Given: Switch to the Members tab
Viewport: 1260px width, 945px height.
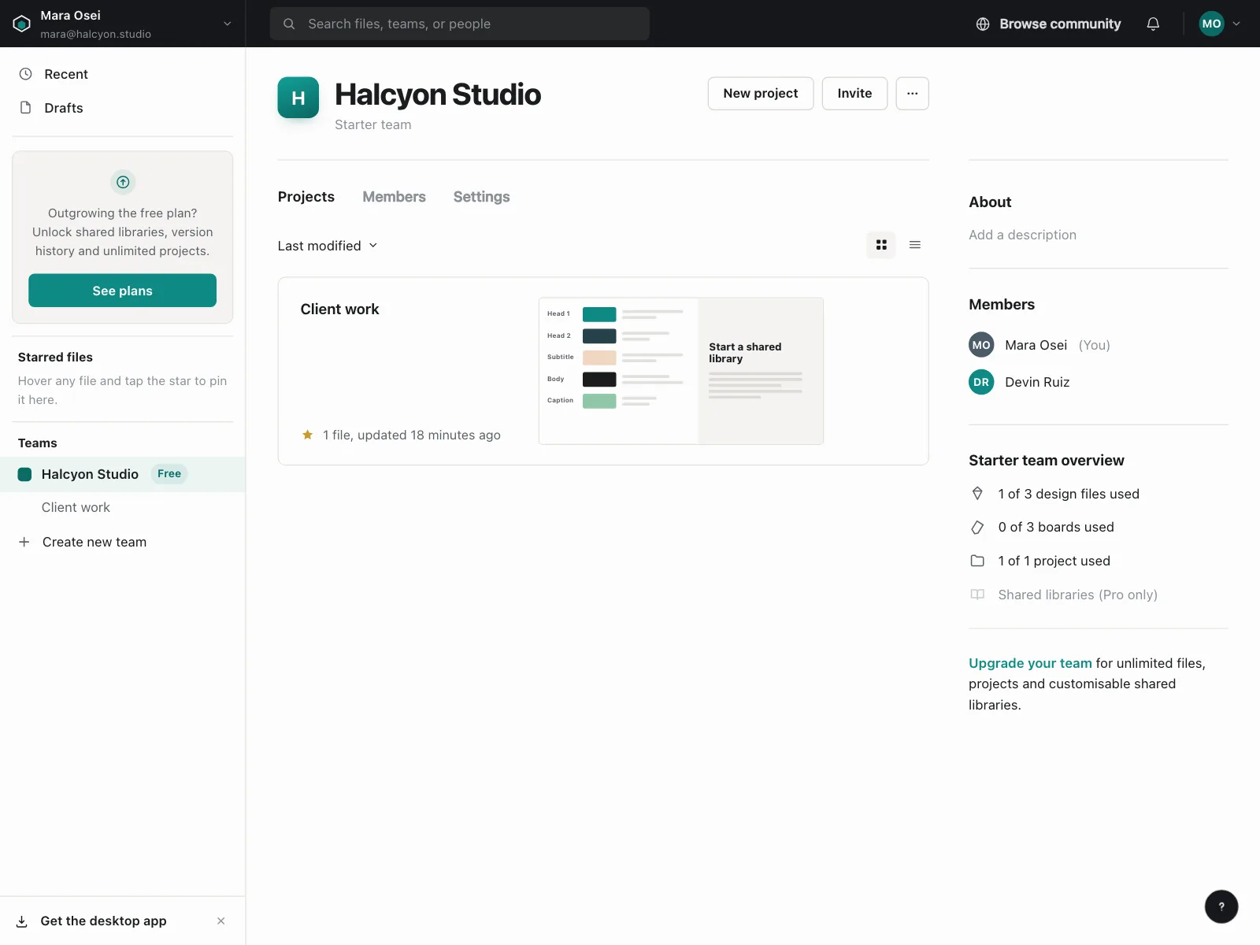Looking at the screenshot, I should [x=394, y=197].
